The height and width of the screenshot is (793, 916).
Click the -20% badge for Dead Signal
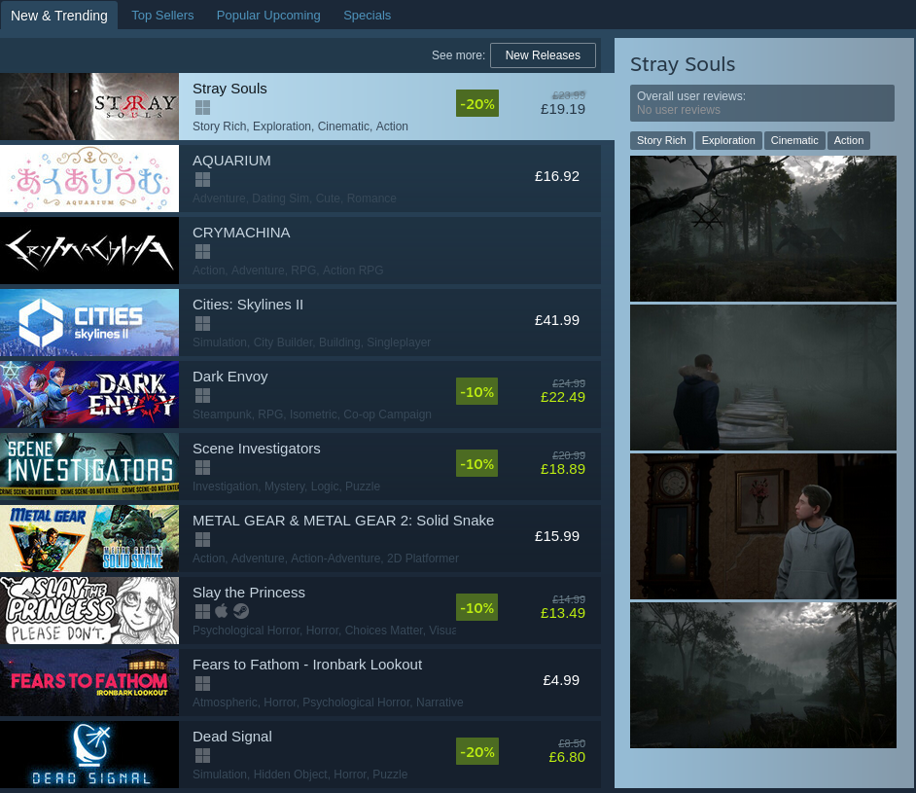click(x=477, y=751)
